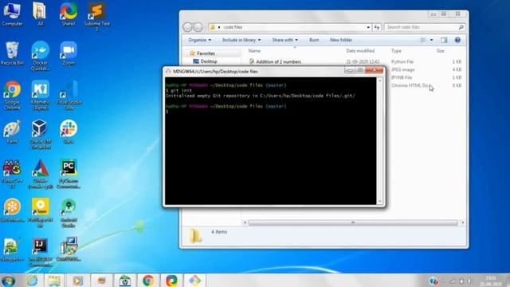510x287 pixels.
Task: Click the 'Python File' type cell
Action: (402, 61)
